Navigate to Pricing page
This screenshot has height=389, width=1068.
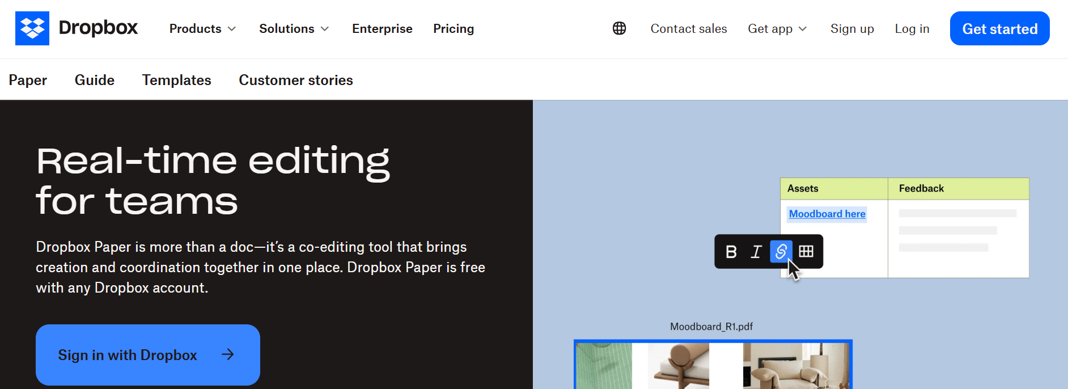[454, 29]
